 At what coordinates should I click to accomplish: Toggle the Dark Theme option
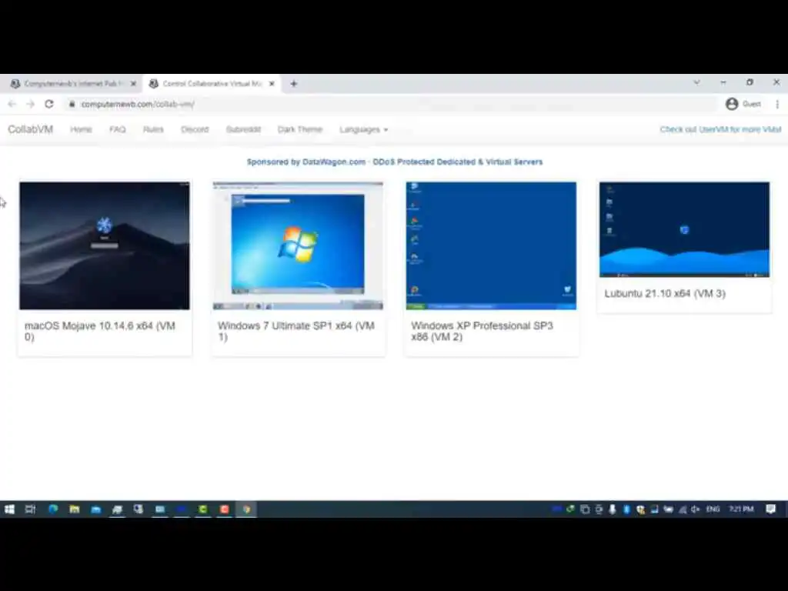click(299, 129)
